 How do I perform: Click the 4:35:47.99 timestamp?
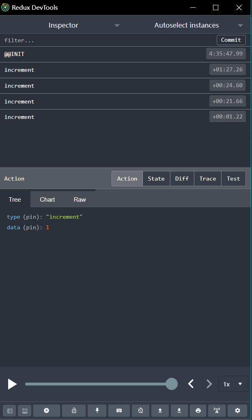click(x=226, y=54)
